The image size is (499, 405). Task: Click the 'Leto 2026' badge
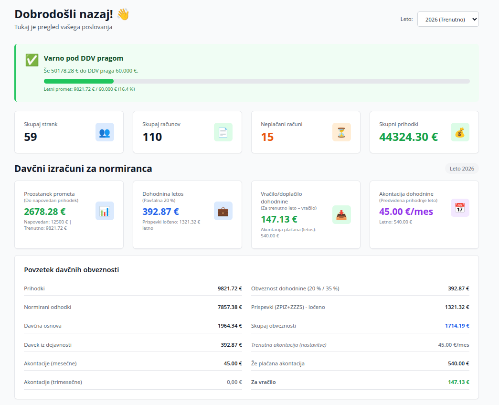pyautogui.click(x=462, y=169)
